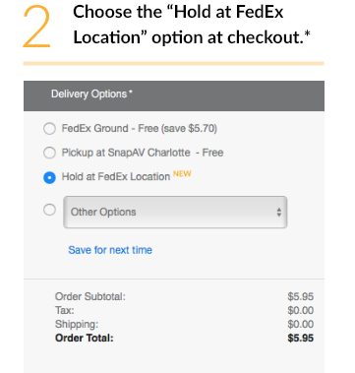Click the orange divider line under the heading

173,63
